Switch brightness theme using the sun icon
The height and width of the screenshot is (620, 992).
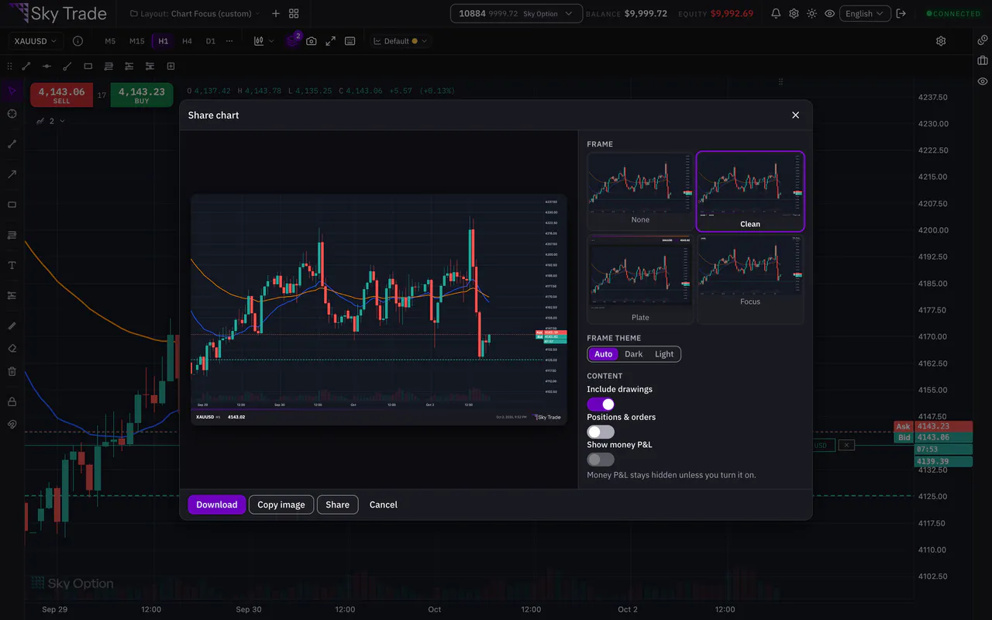(x=811, y=14)
